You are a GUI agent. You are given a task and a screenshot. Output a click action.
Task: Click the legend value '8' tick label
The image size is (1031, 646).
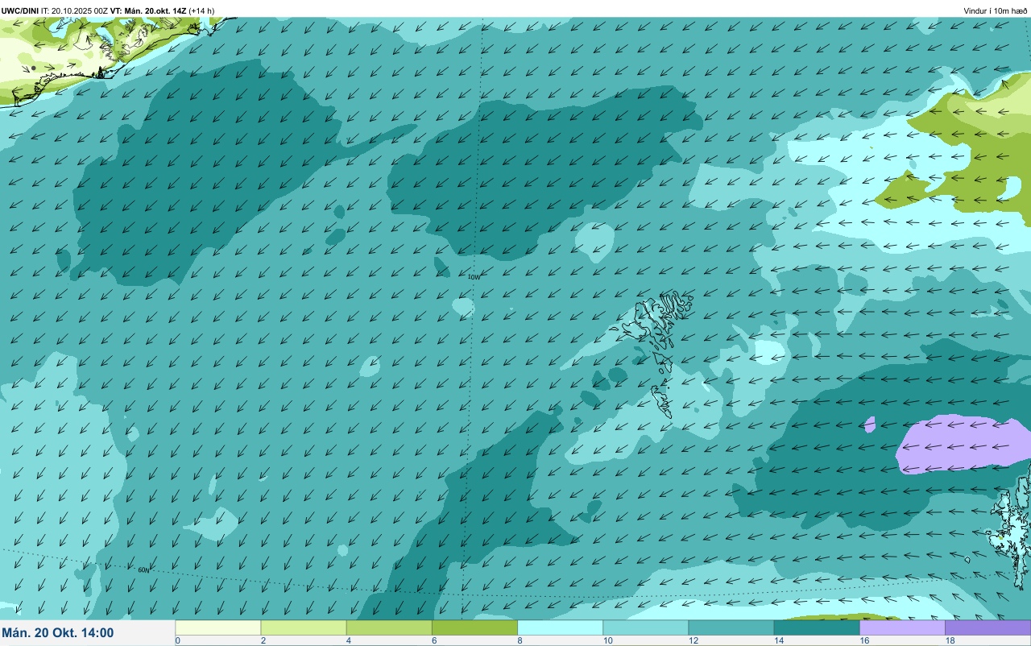[519, 640]
